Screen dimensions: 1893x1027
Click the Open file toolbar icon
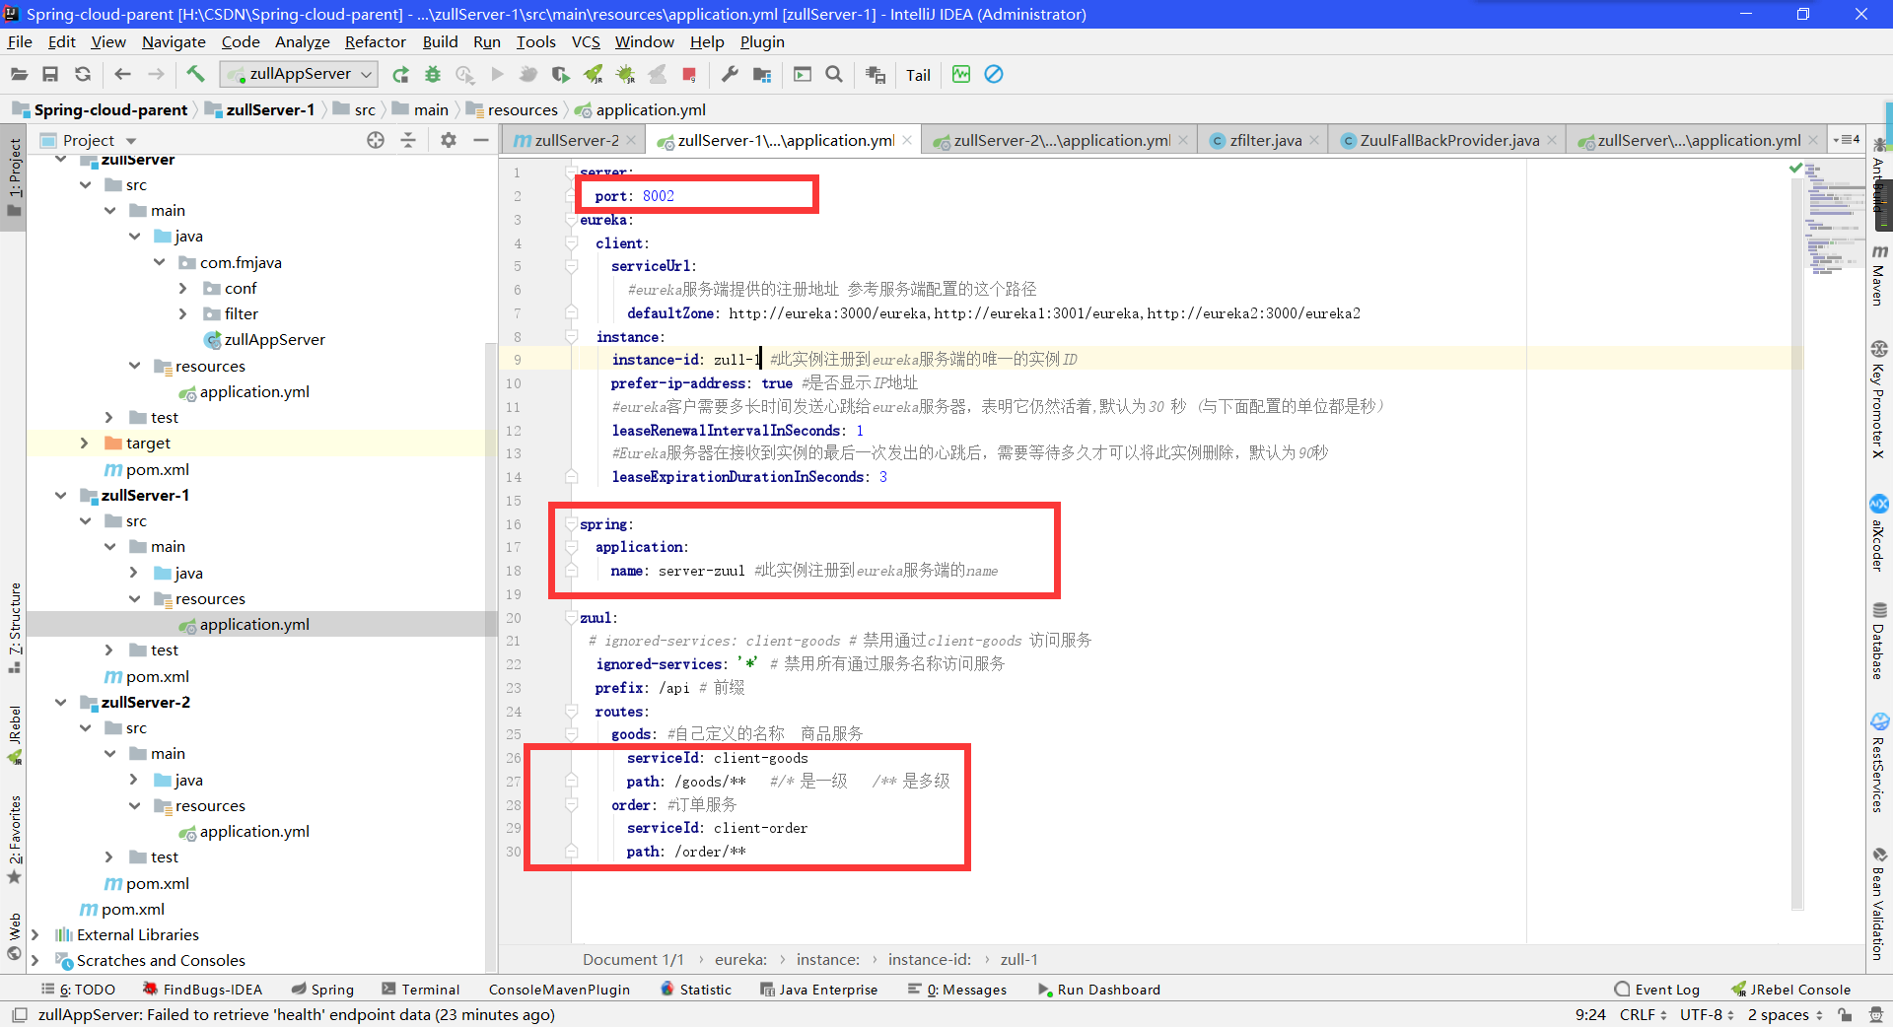(x=19, y=74)
